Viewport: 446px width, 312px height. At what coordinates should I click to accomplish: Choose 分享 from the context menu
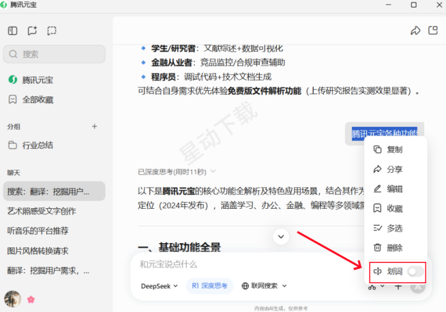395,170
